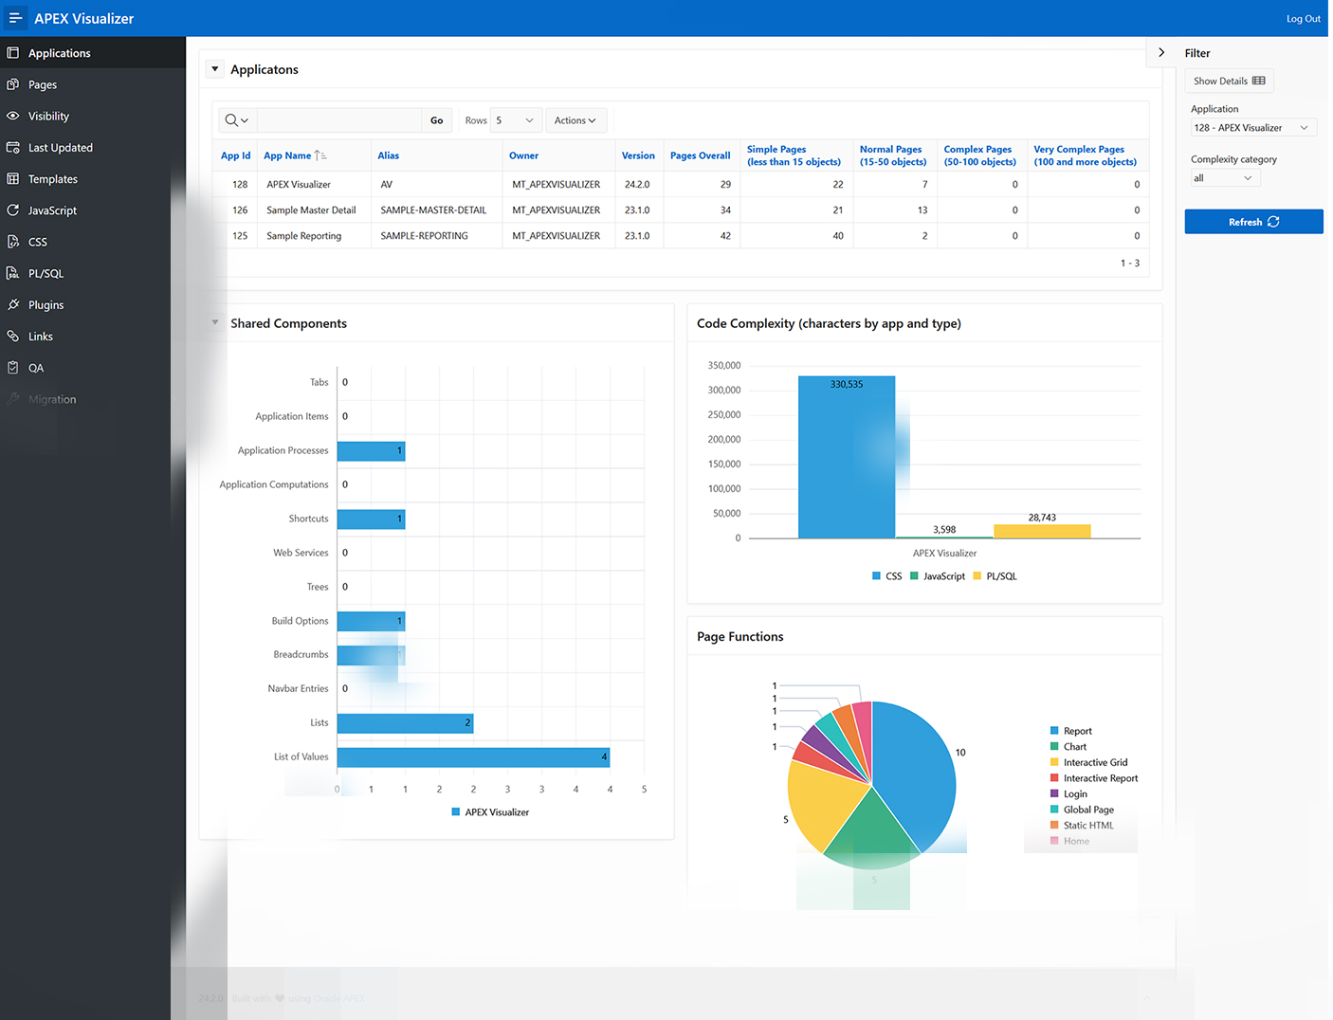1333x1020 pixels.
Task: Click the report search input field
Action: pyautogui.click(x=338, y=120)
